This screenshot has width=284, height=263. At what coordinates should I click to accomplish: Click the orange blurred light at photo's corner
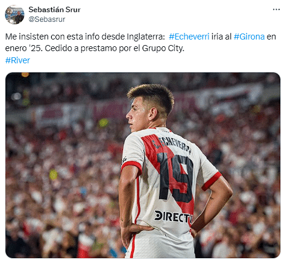click(x=25, y=75)
